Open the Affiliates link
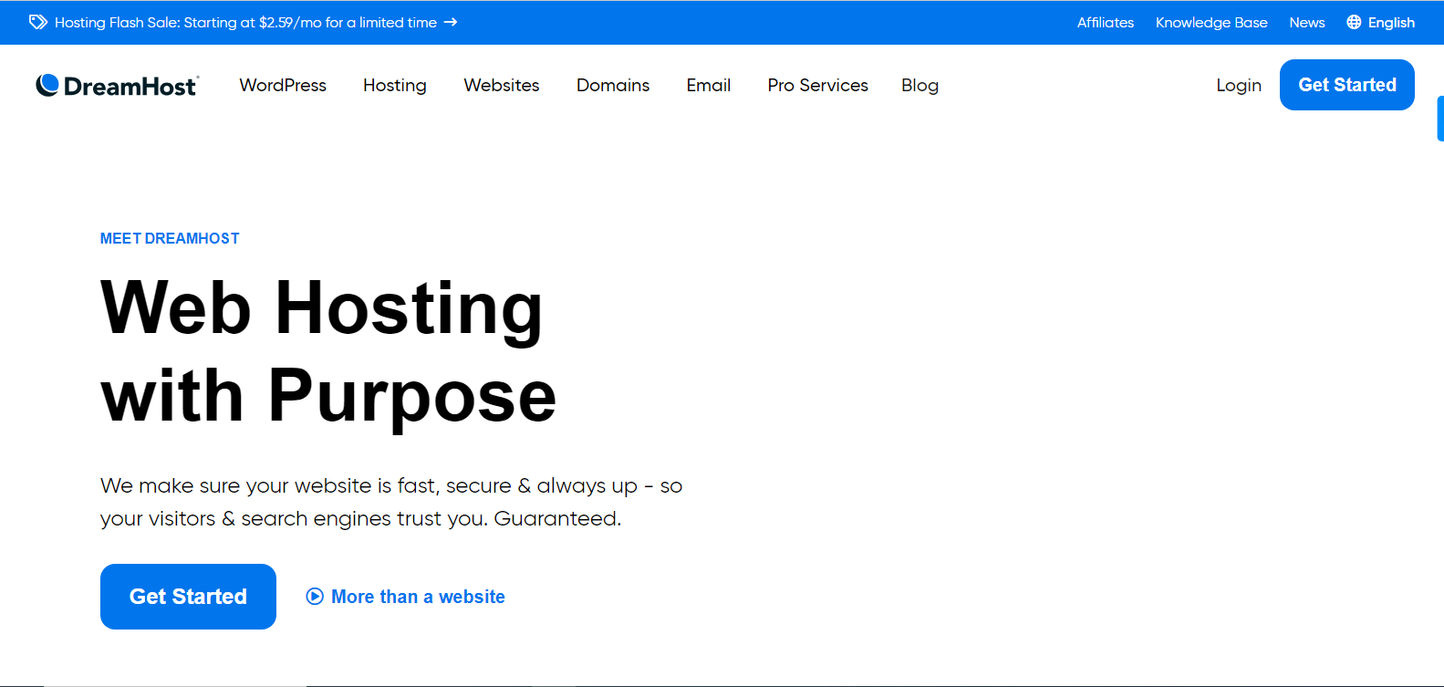1444x687 pixels. click(x=1106, y=22)
